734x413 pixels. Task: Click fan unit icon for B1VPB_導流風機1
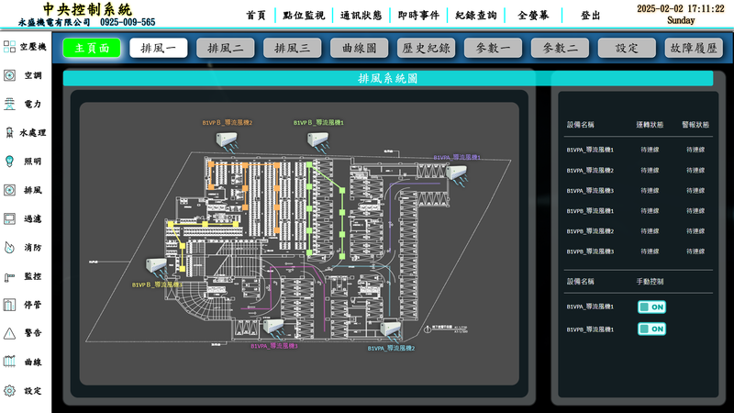318,141
